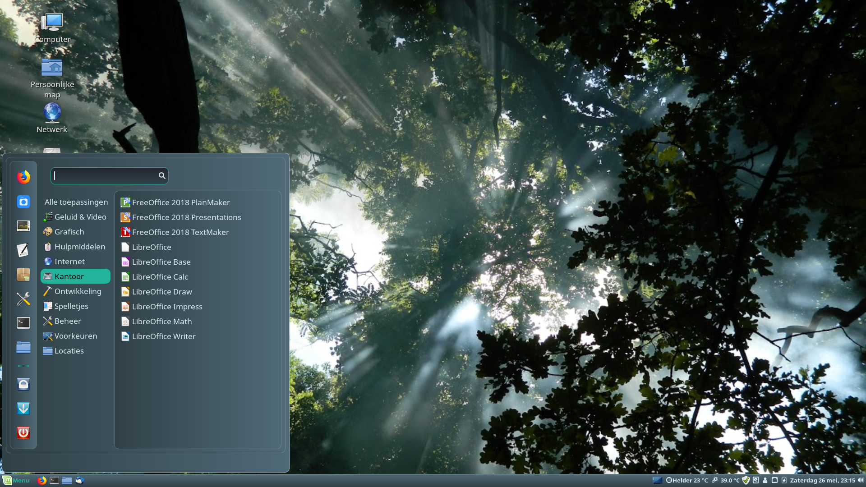Select the Alle toepassingen category
This screenshot has width=866, height=487.
point(76,202)
